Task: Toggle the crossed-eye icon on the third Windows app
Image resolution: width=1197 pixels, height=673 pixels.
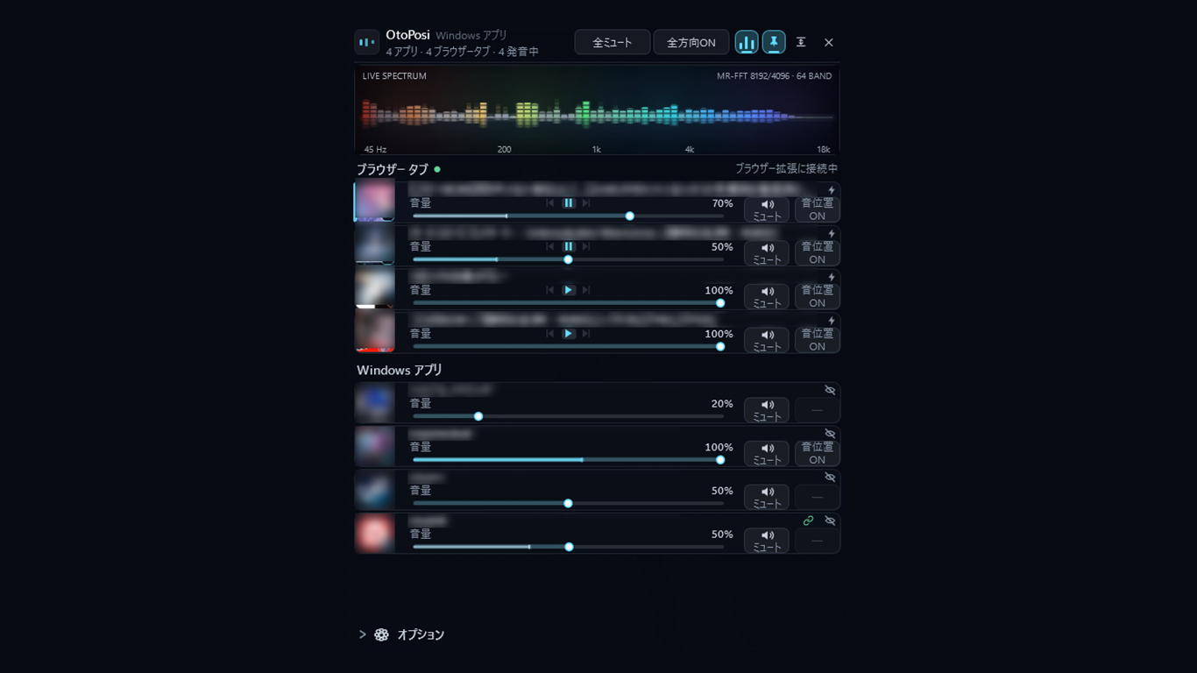Action: 830,477
